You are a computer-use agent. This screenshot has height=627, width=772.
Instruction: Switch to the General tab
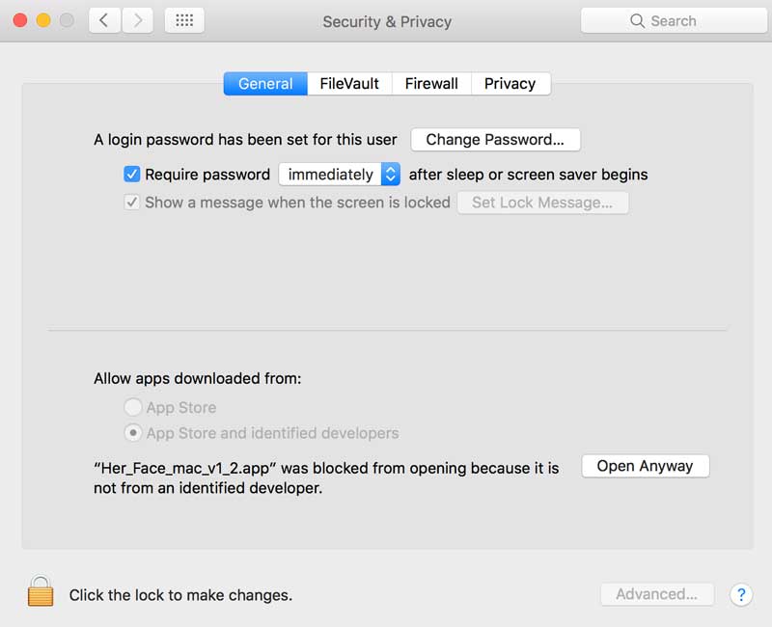point(265,84)
